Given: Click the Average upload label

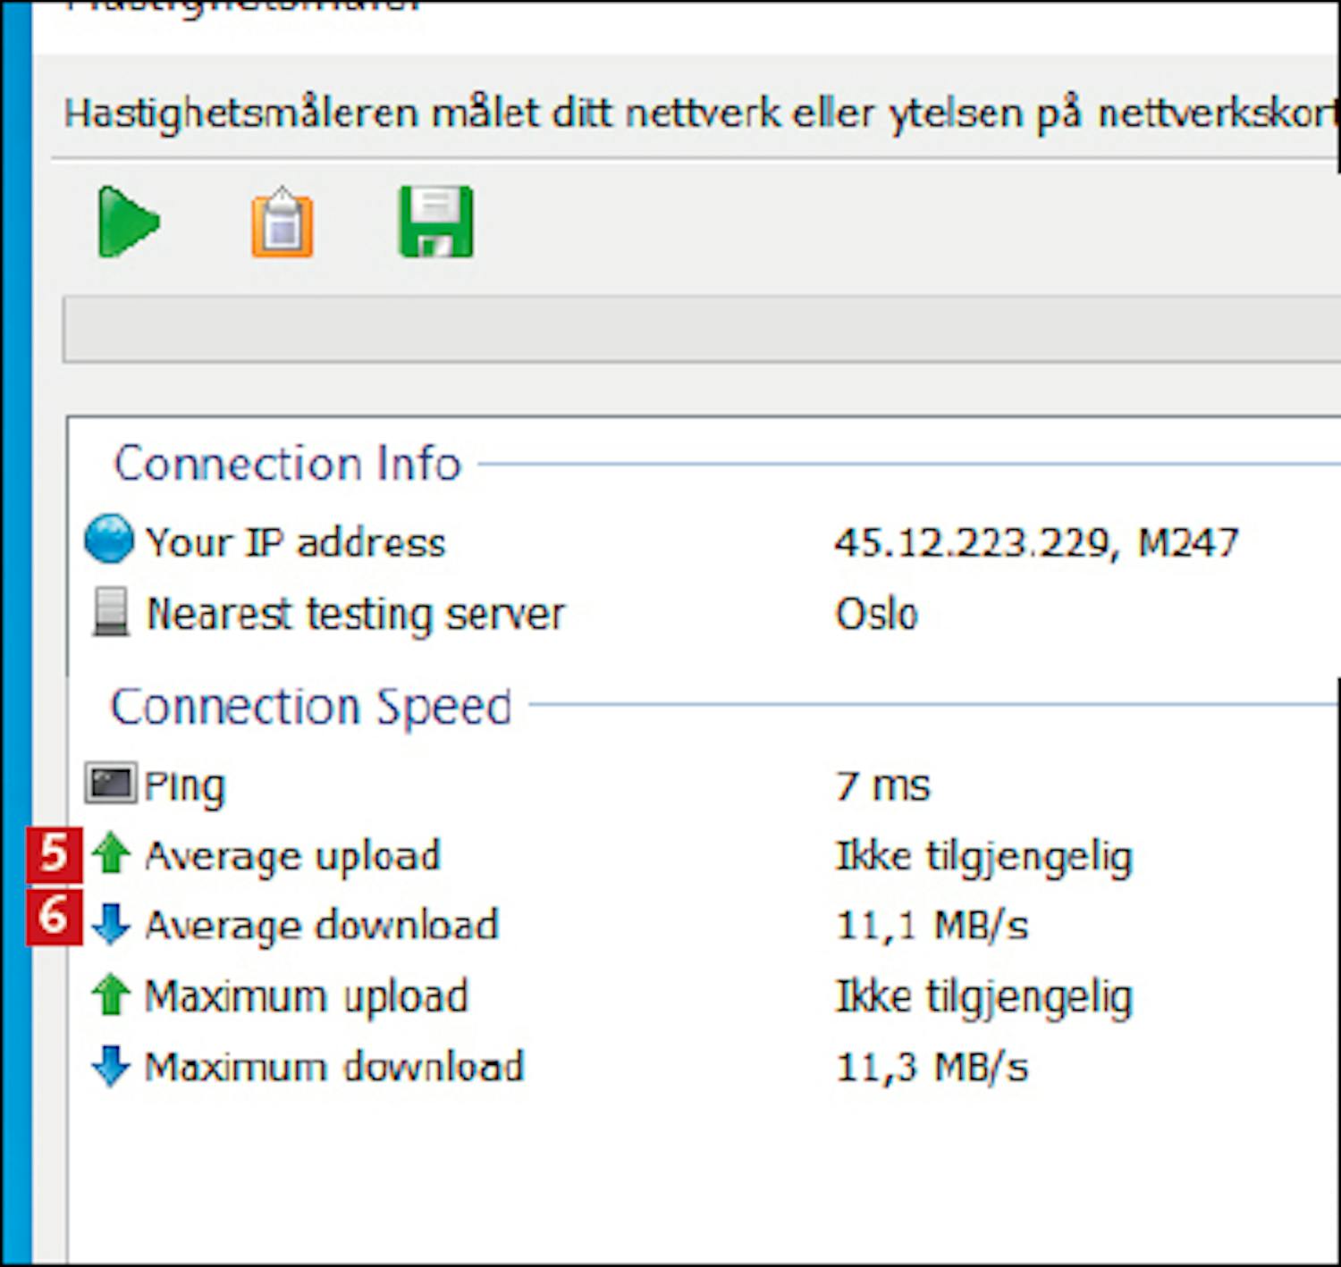Looking at the screenshot, I should (292, 856).
